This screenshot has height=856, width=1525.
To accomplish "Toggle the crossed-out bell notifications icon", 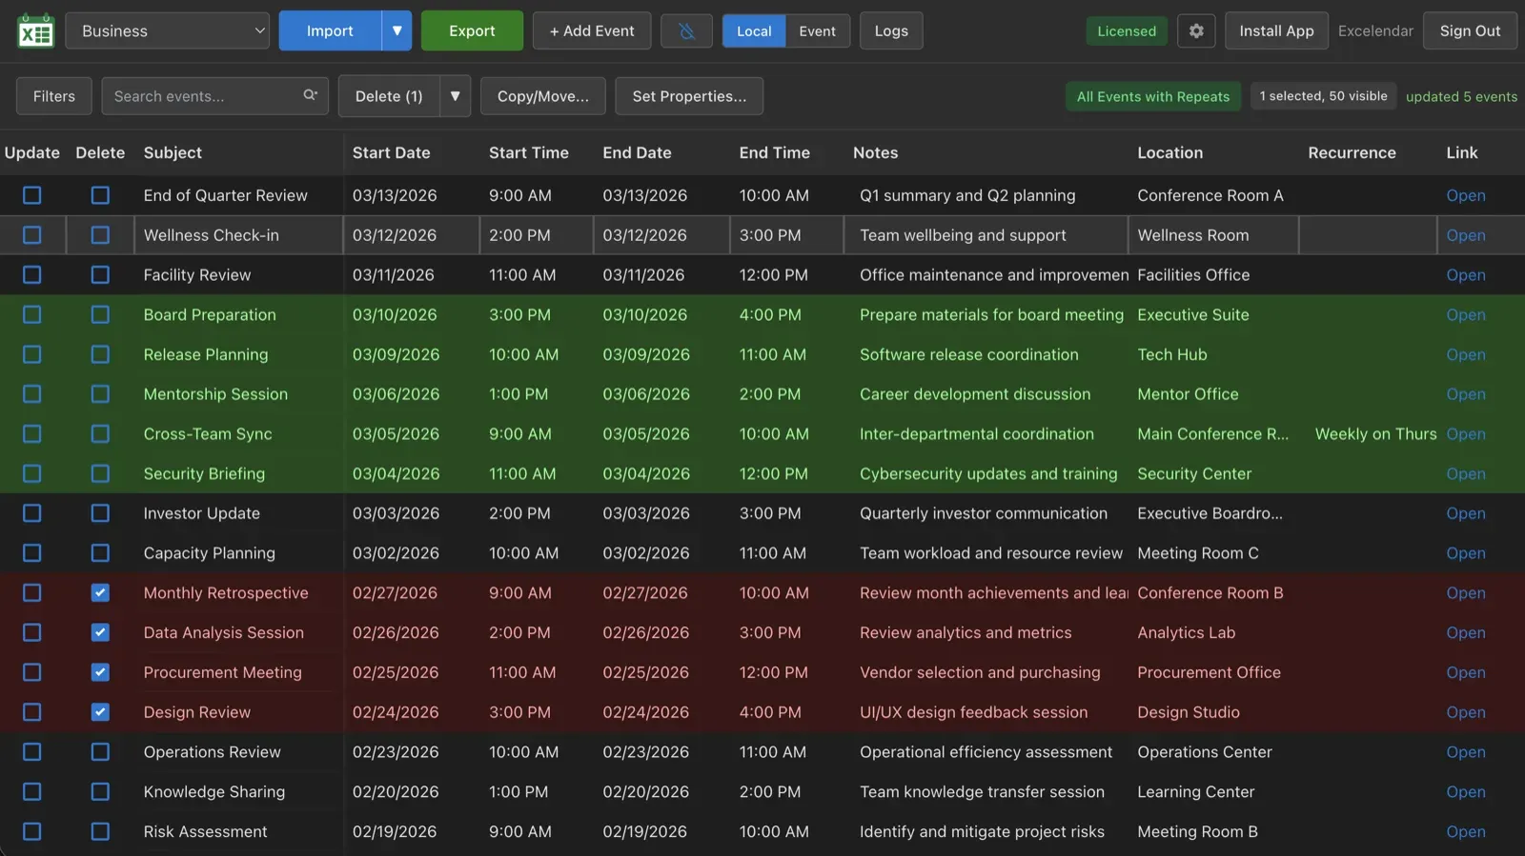I will [x=686, y=30].
